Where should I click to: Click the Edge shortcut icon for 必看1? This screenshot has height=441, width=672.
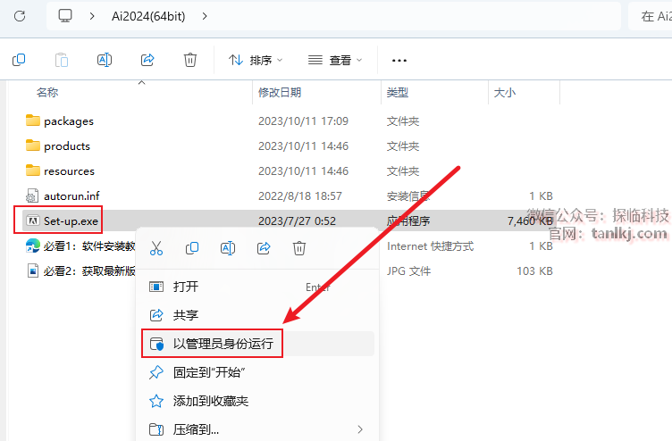[32, 245]
